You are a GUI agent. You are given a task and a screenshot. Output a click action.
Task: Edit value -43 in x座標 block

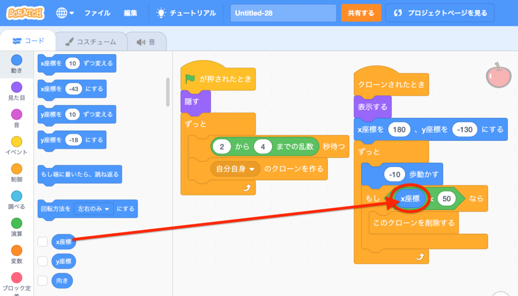tap(73, 89)
